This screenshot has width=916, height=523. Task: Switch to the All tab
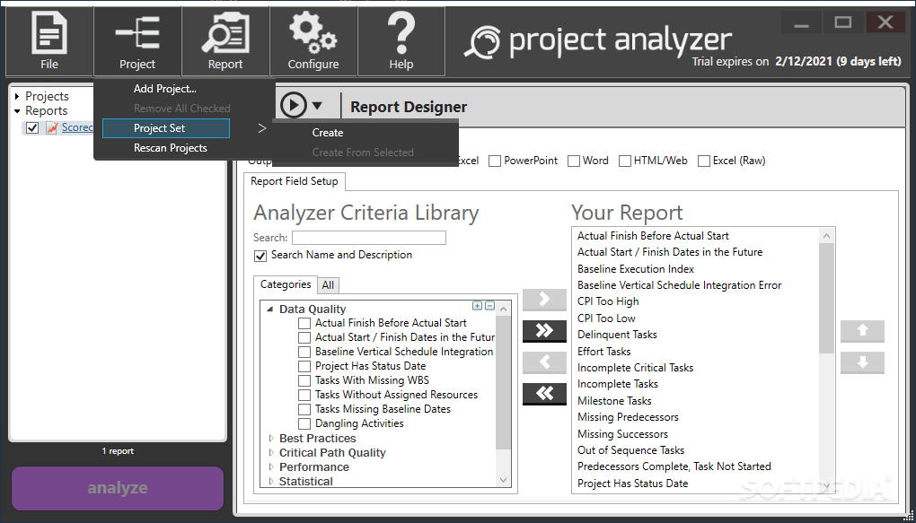328,285
